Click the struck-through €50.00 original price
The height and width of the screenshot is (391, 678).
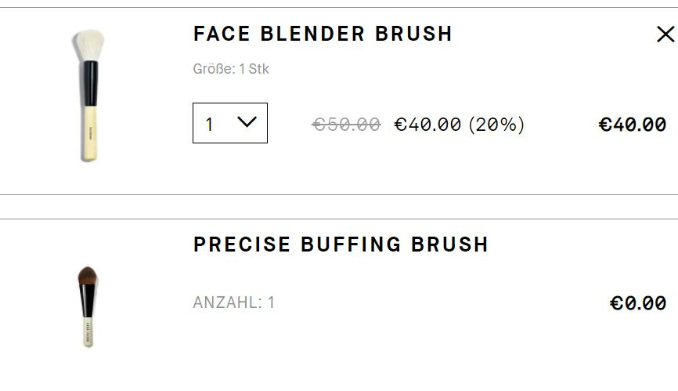(346, 125)
